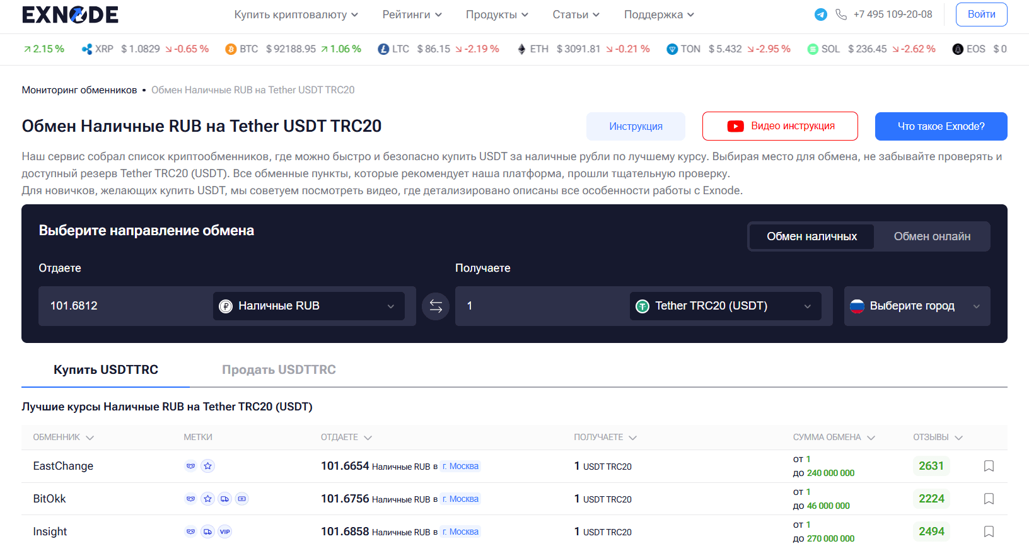
Task: Click the LTC coin icon in ticker
Action: pos(383,49)
